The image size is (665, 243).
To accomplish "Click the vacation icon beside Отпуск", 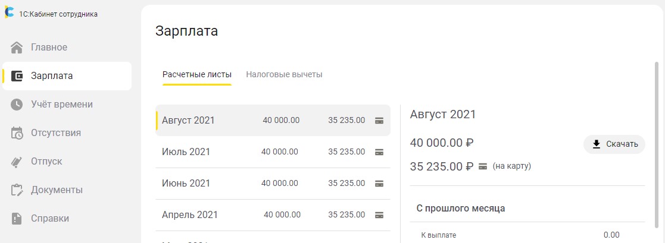I will point(17,162).
